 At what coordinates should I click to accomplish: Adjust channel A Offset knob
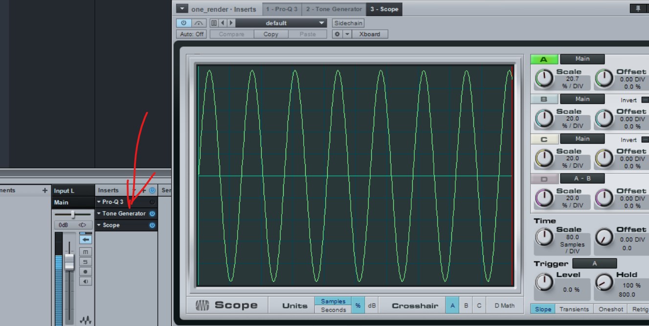pyautogui.click(x=604, y=78)
